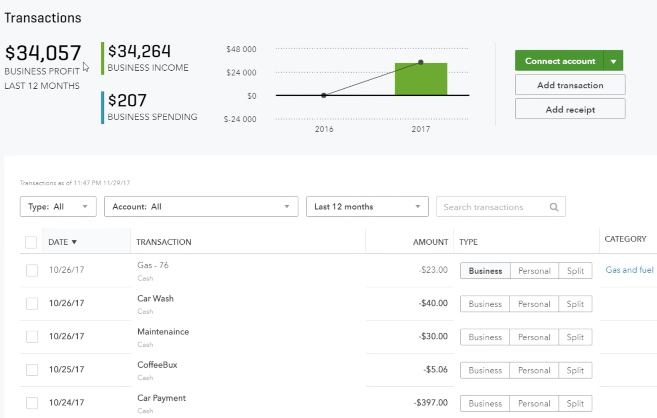Set the Maintenaince transaction to Business
Viewport: 657px width, 418px height.
tap(485, 337)
